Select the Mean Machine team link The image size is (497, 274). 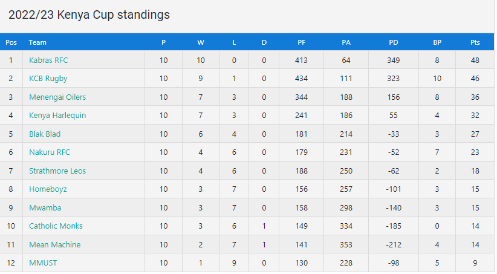(55, 244)
